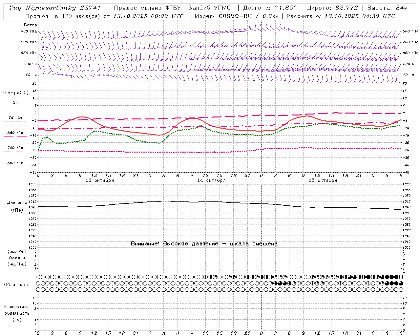
Task: Click the 850 гПа temperature legend entry
Action: [15, 133]
